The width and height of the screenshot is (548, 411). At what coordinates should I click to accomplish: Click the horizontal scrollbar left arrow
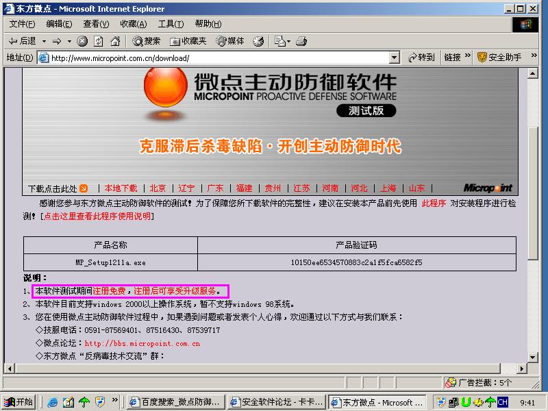(10, 369)
